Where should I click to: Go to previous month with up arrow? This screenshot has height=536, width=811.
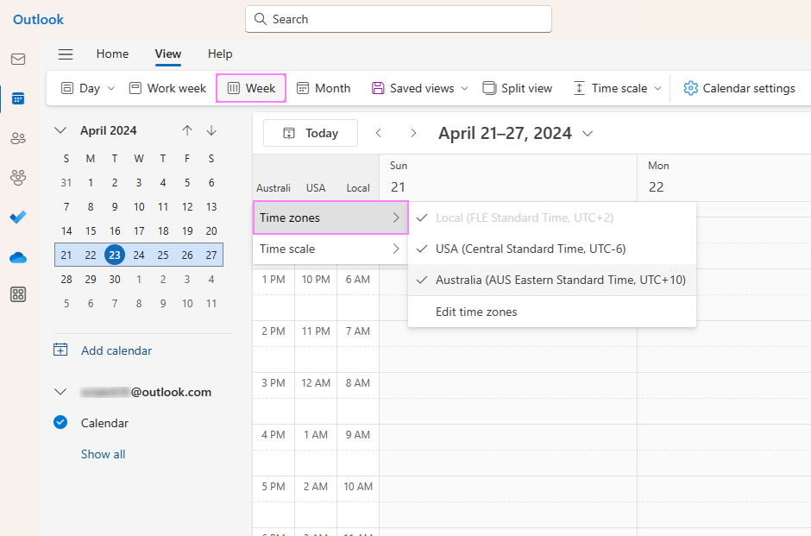187,130
